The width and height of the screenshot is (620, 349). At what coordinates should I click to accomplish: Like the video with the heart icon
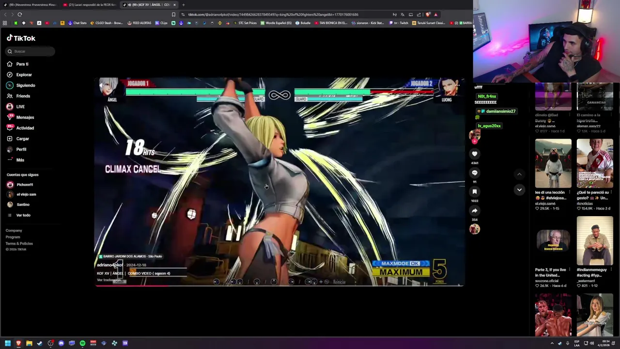tap(475, 154)
